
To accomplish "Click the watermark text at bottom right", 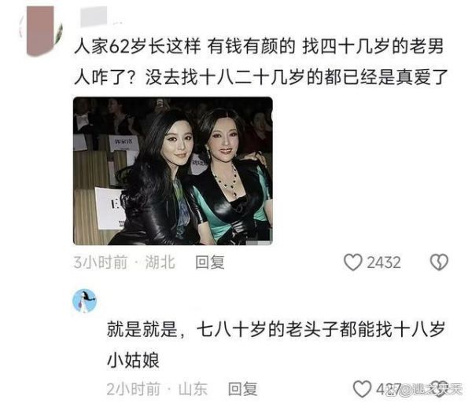I will coord(425,390).
